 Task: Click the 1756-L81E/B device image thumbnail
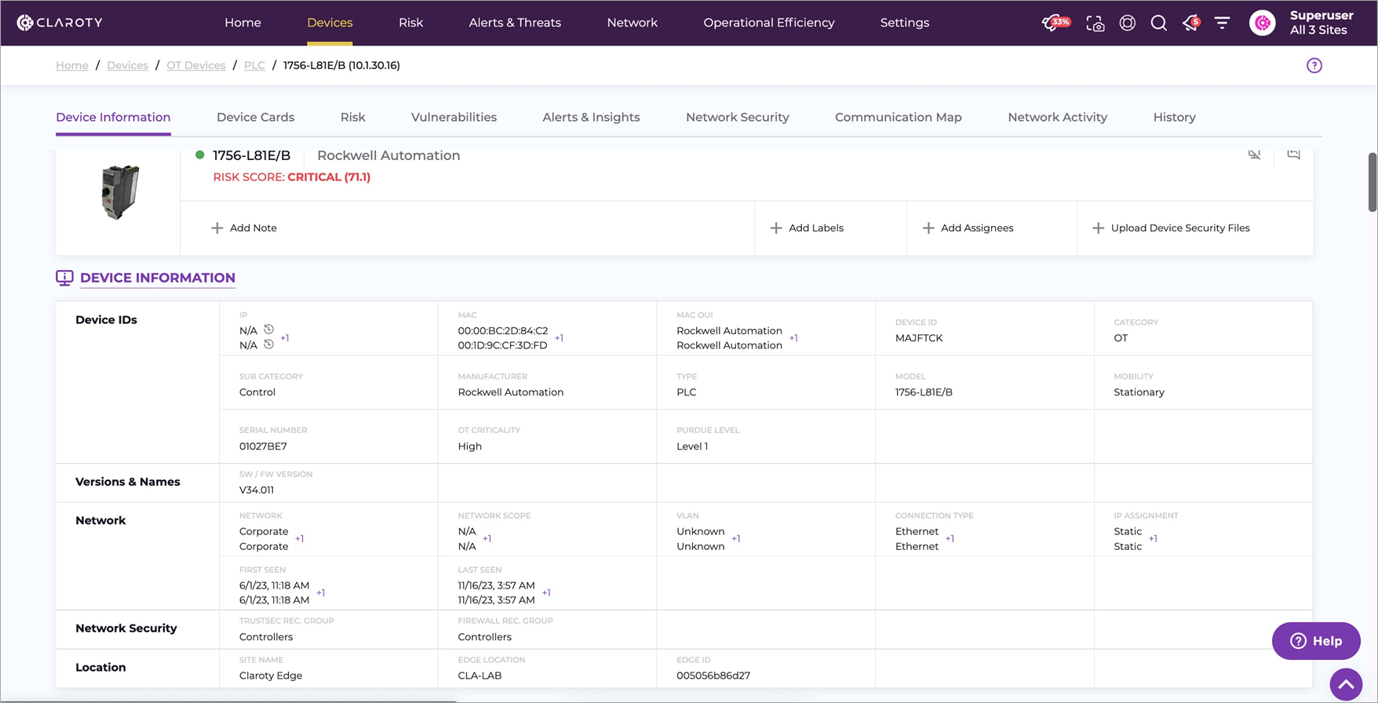tap(119, 192)
